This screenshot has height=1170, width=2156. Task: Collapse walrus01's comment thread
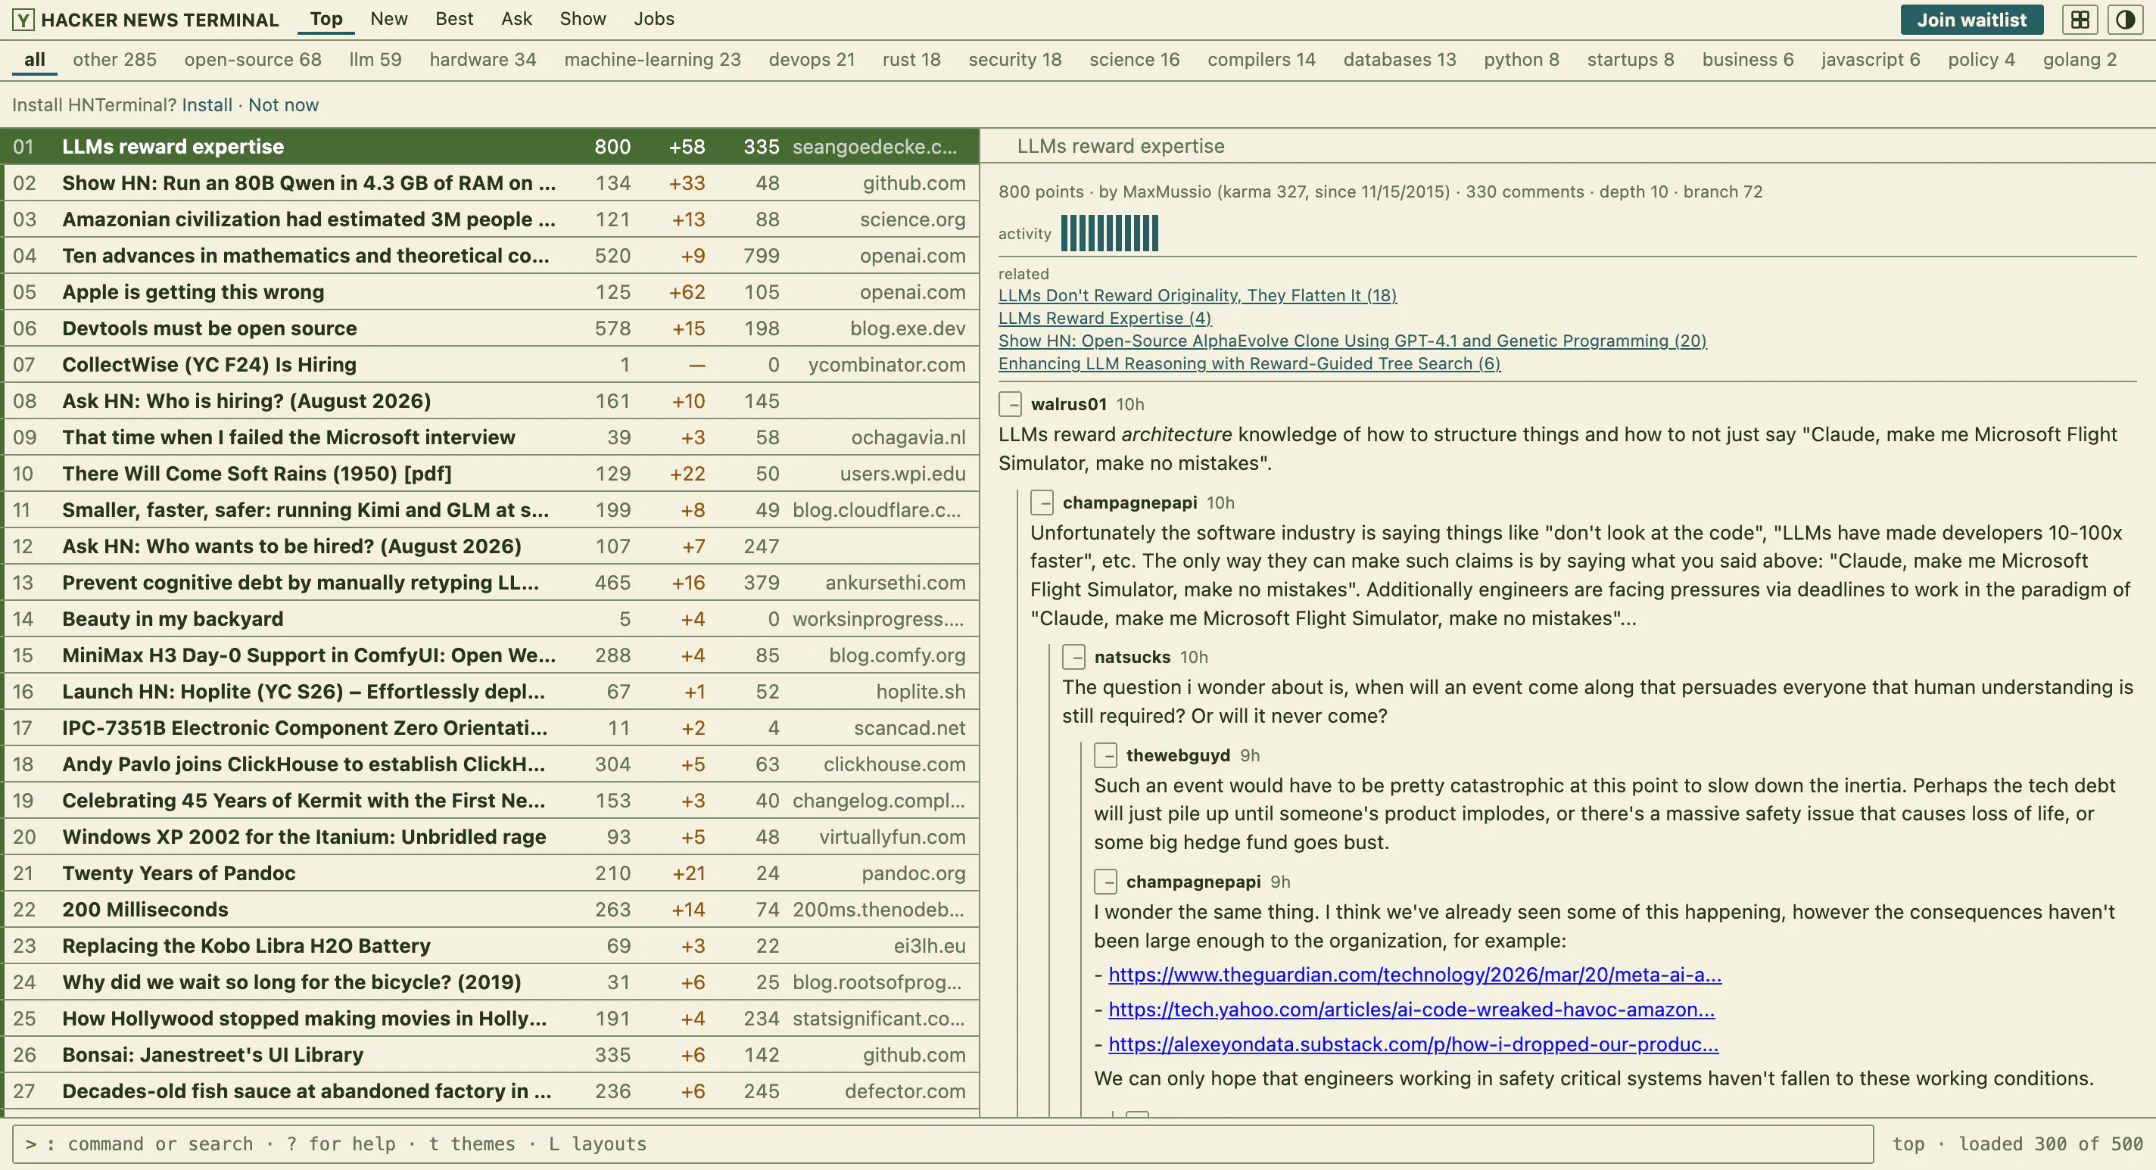[1010, 404]
